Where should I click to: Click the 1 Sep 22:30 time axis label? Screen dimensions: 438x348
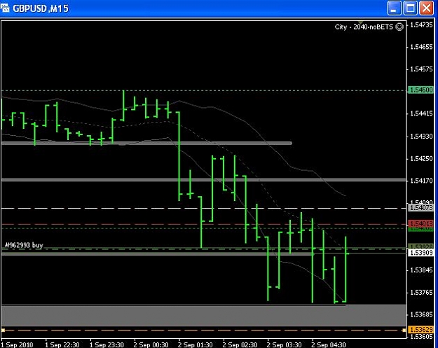pyautogui.click(x=62, y=344)
